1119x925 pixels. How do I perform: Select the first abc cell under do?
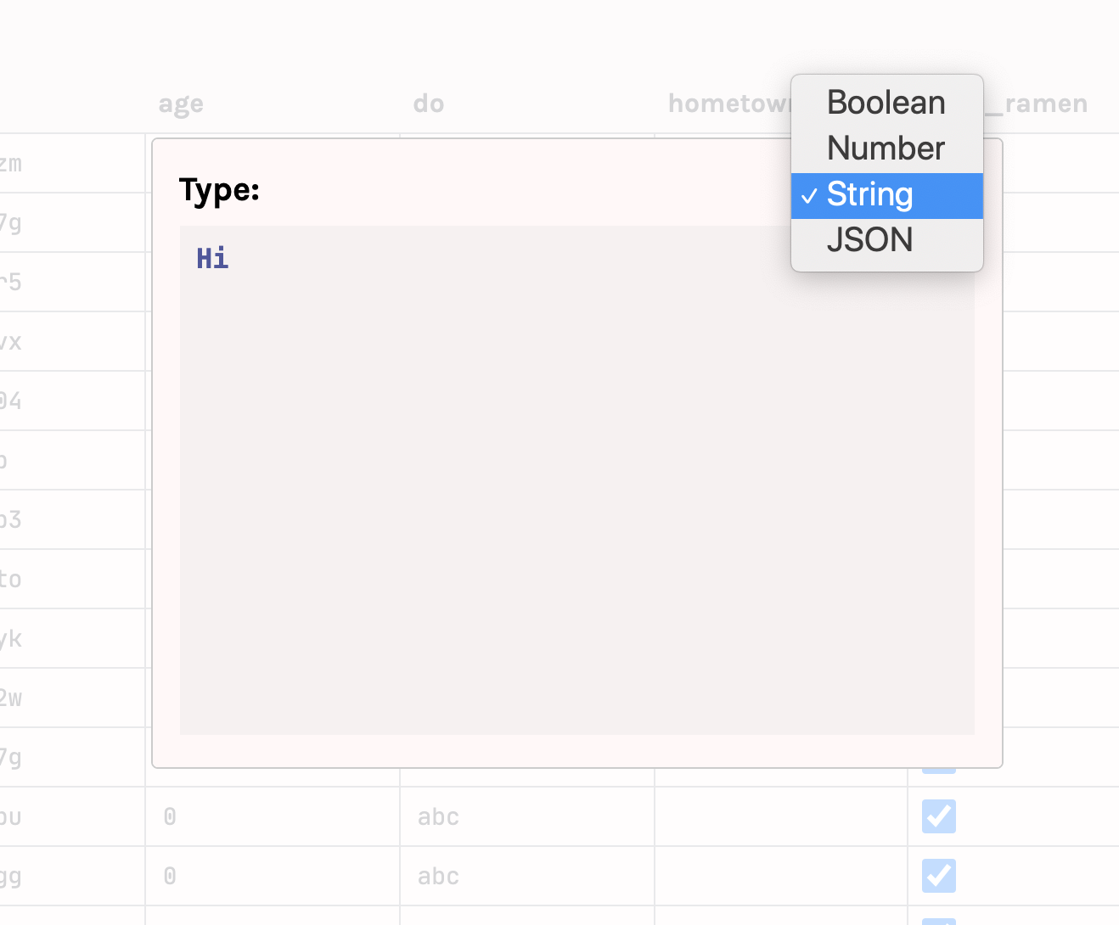[437, 816]
